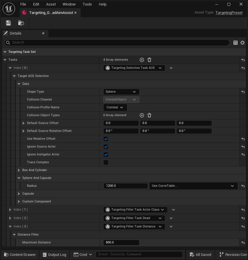The image size is (248, 260).
Task: Open Index [0] element options chevron
Action: tap(171, 68)
